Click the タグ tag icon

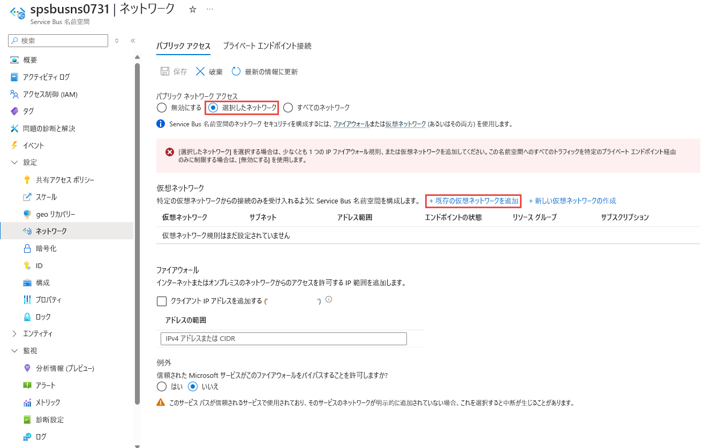pyautogui.click(x=14, y=111)
